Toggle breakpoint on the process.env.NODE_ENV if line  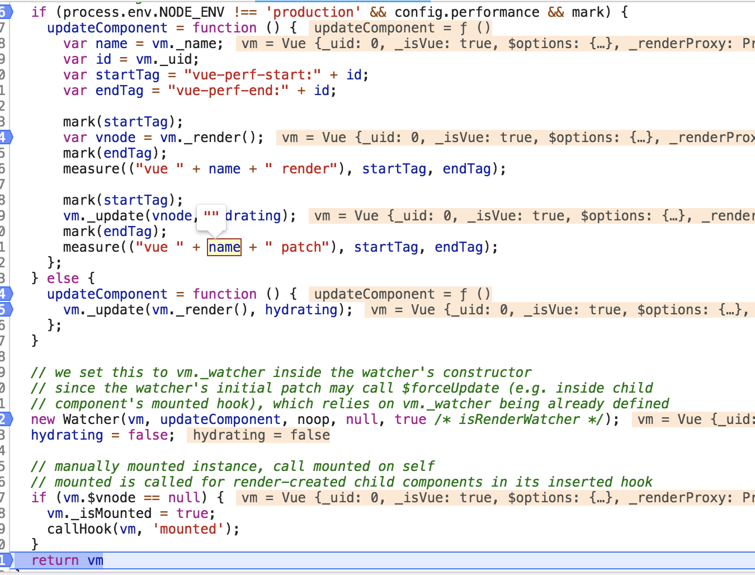click(4, 12)
